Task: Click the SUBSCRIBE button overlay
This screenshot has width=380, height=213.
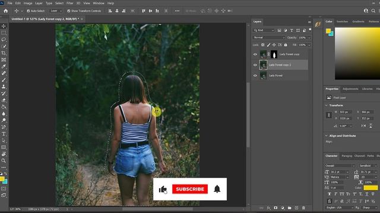Action: [x=190, y=189]
